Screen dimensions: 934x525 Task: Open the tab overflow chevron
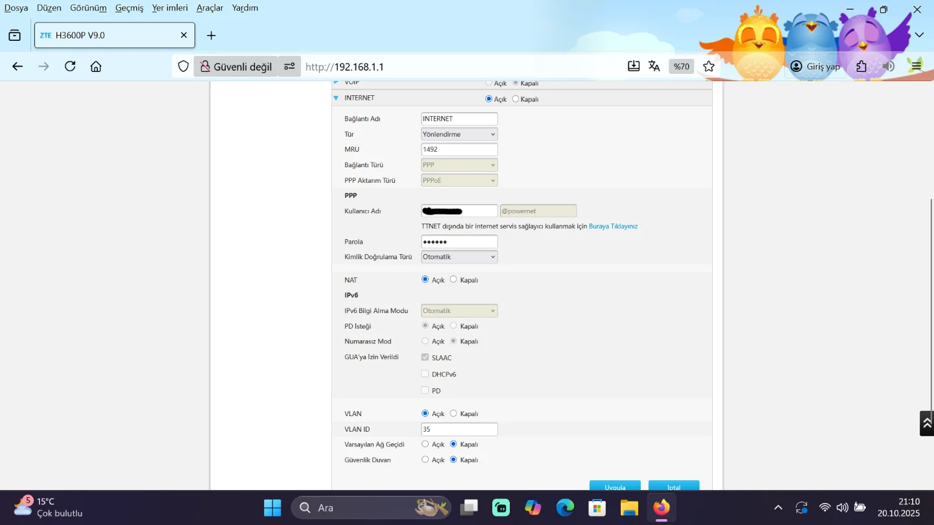tap(919, 35)
